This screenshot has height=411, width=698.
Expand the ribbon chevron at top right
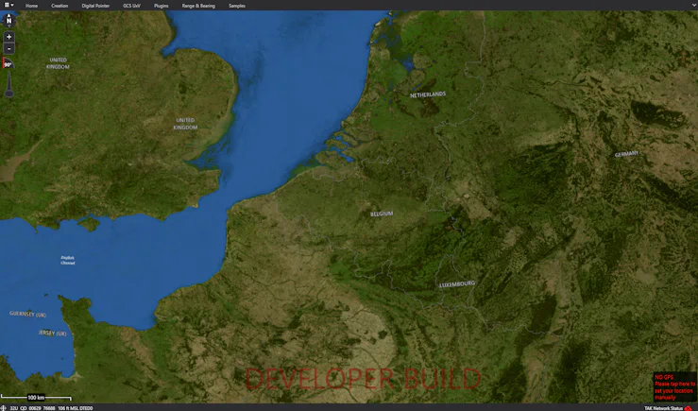pyautogui.click(x=694, y=5)
